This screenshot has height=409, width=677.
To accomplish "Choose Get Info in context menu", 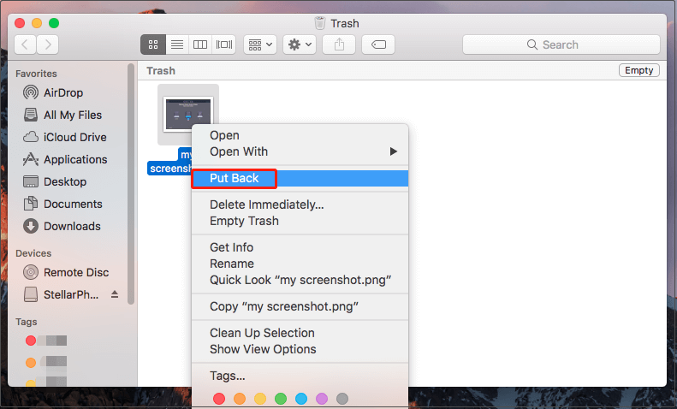I will pos(300,247).
